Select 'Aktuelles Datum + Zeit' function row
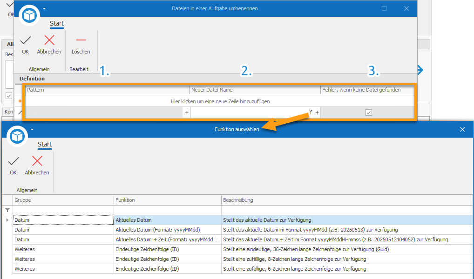474x279 pixels. [x=168, y=239]
